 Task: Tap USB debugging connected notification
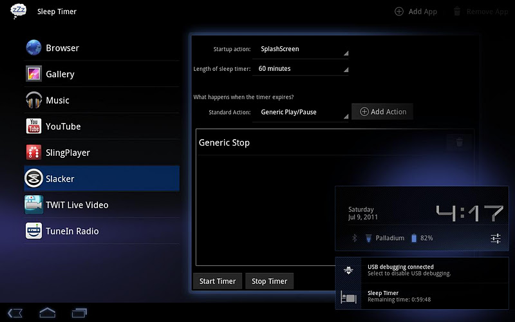pyautogui.click(x=422, y=270)
